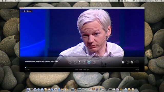Click the 'End Time 1:45 AM' label
Viewport: 164px width, 92px height.
click(x=82, y=70)
